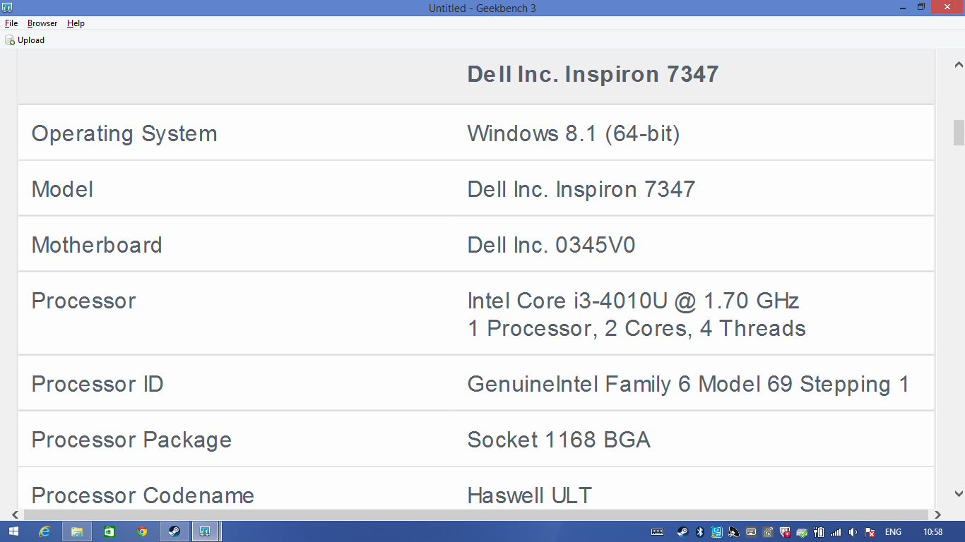Launch Internet Explorer from the taskbar
The width and height of the screenshot is (965, 542).
tap(45, 531)
